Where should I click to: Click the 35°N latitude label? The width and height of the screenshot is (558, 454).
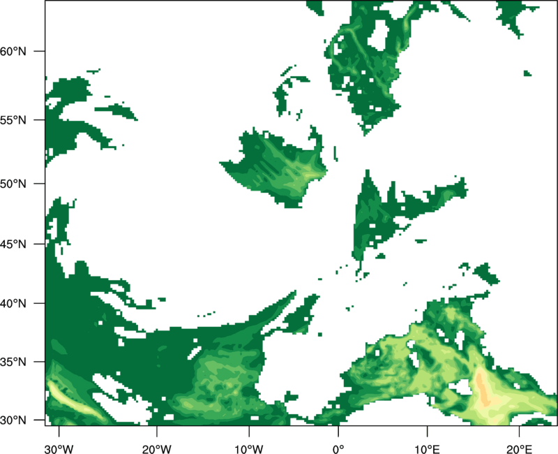tap(13, 362)
